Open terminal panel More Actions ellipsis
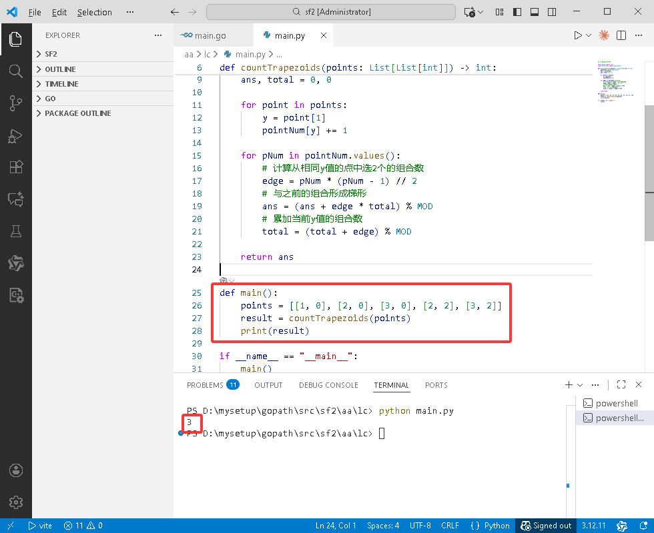Screen dimensions: 654x533 (x=595, y=385)
